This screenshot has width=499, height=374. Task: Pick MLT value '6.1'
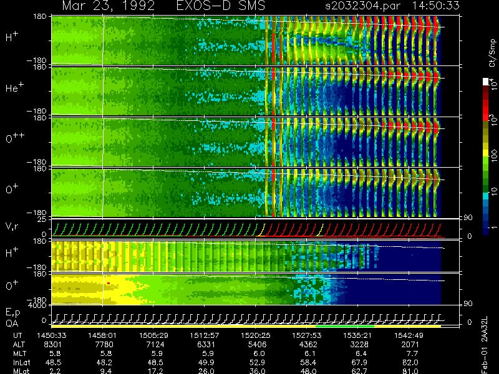(310, 353)
